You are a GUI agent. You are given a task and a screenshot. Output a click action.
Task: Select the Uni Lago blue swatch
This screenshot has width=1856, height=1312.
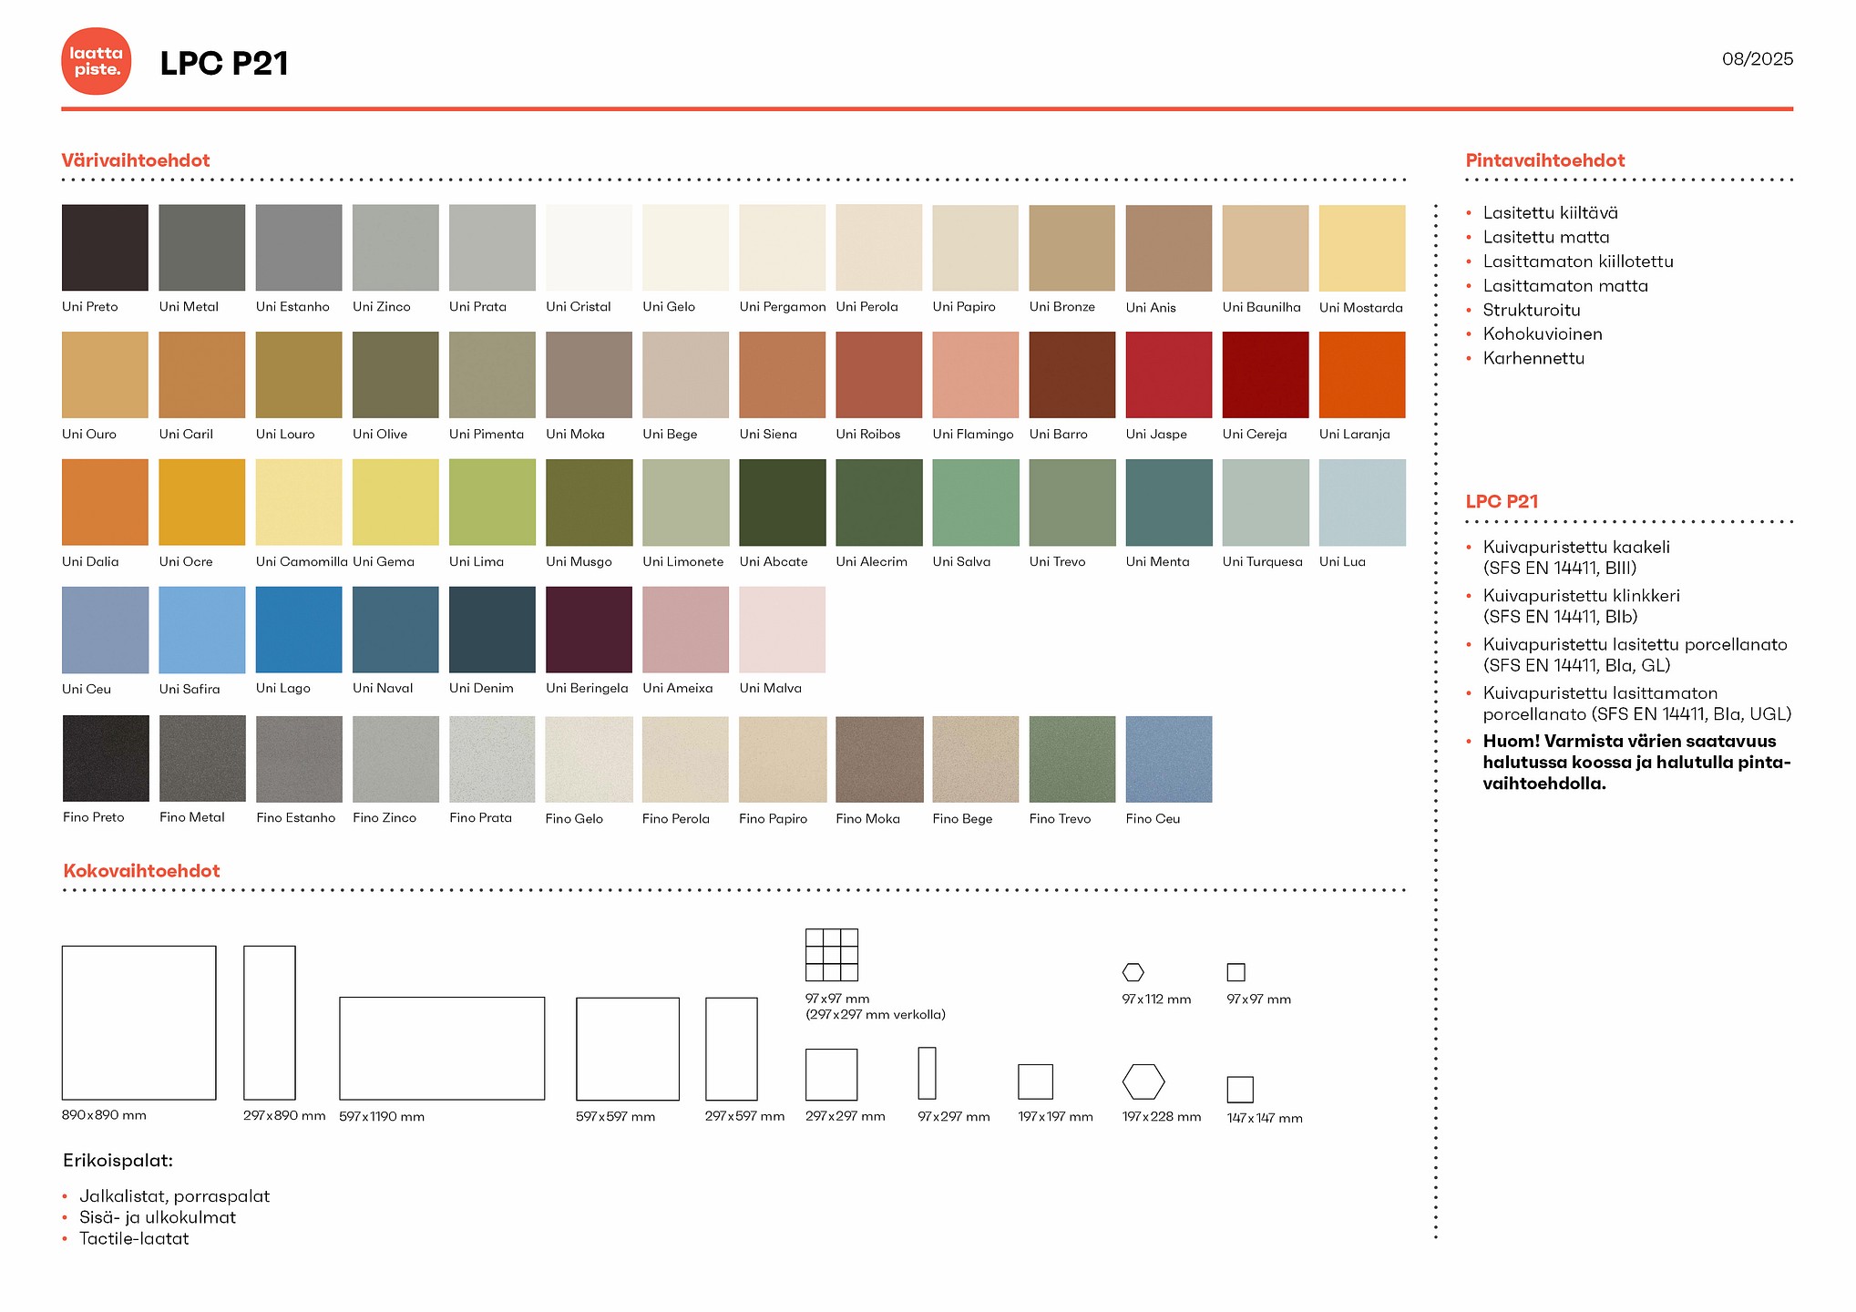click(299, 630)
